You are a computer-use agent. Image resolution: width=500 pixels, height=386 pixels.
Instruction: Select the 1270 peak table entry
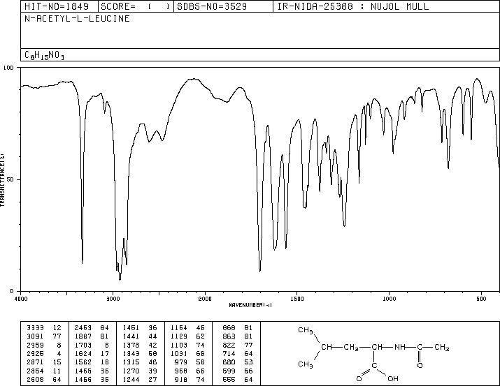point(131,371)
